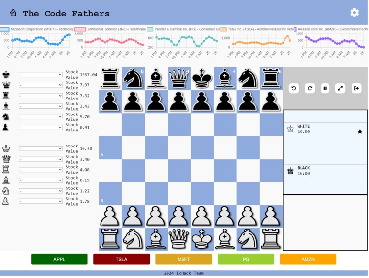Click the gold MSFT button
This screenshot has width=369, height=278.
click(184, 259)
